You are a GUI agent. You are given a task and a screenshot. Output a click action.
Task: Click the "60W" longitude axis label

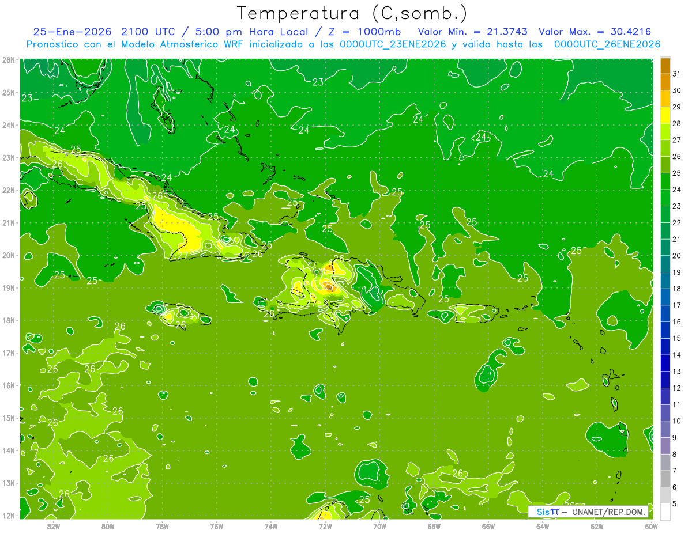[651, 525]
